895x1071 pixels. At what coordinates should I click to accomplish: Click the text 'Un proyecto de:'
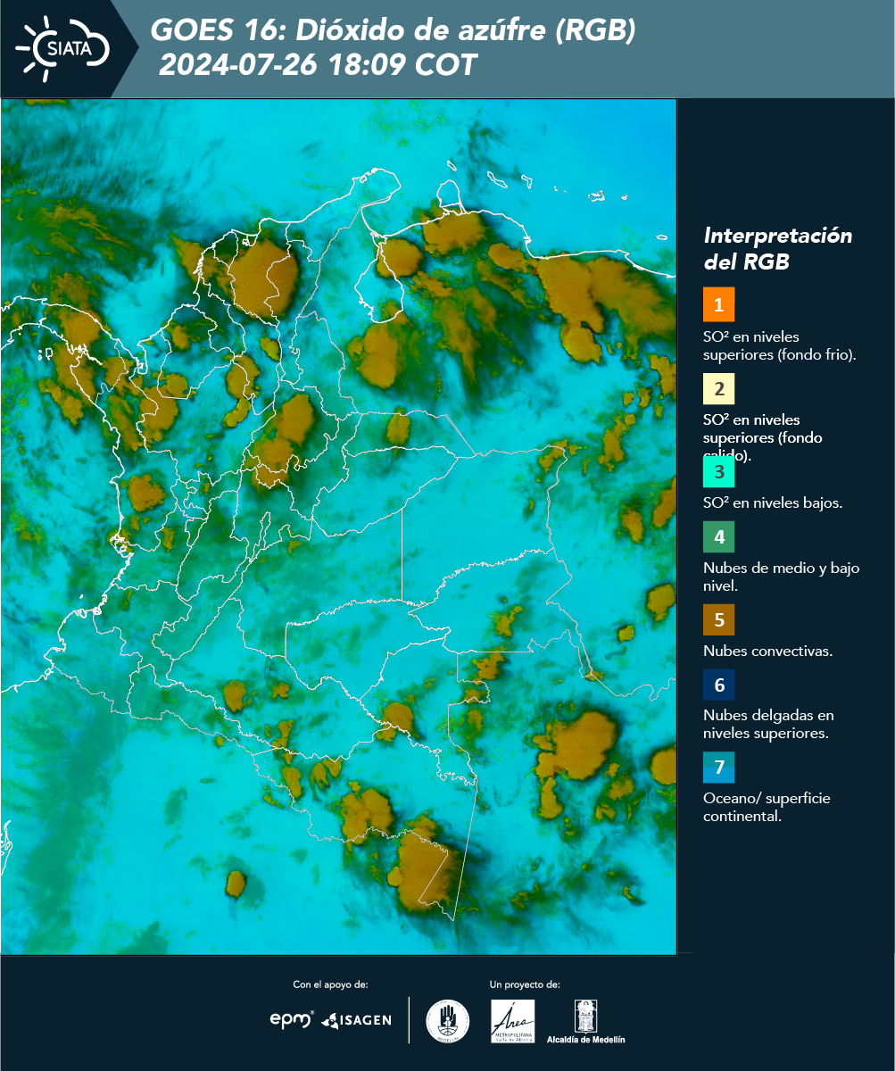coord(525,984)
